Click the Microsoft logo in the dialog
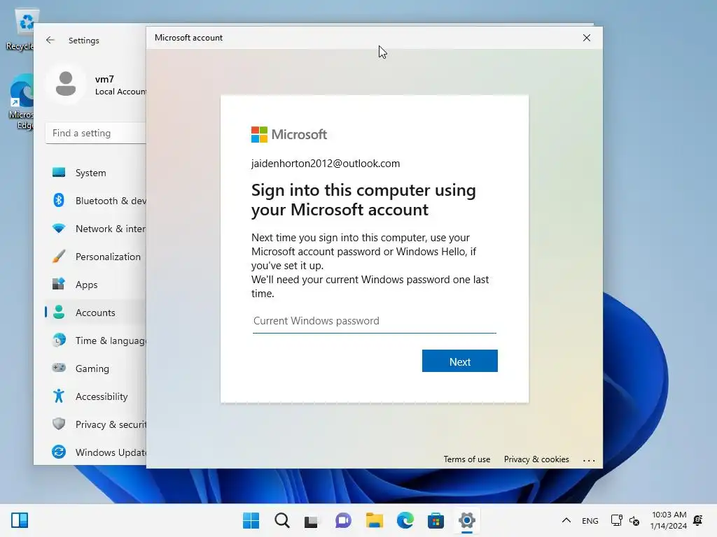This screenshot has width=717, height=537. [x=289, y=135]
